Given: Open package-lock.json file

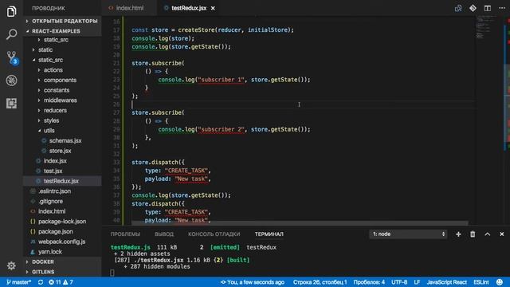Looking at the screenshot, I should coord(62,222).
